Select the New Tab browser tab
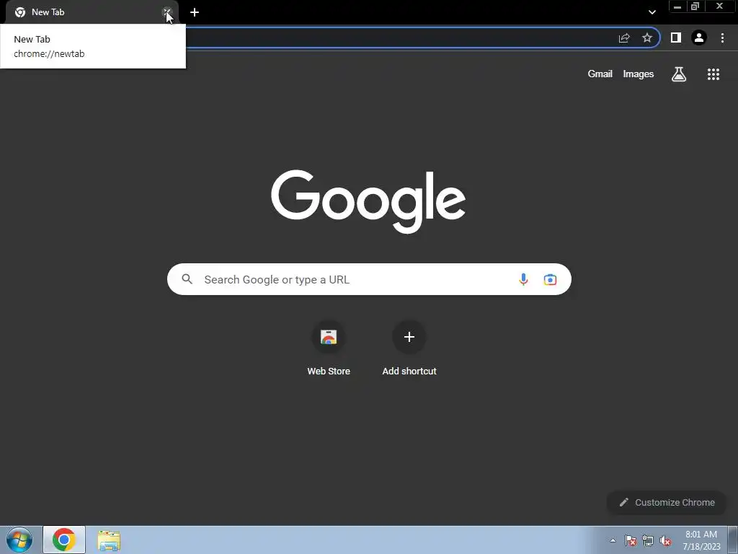 point(92,12)
